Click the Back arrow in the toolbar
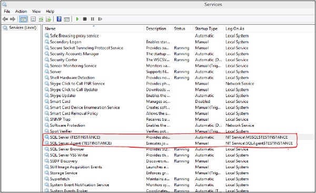Screen dimensions: 316x193 [x=5, y=19]
